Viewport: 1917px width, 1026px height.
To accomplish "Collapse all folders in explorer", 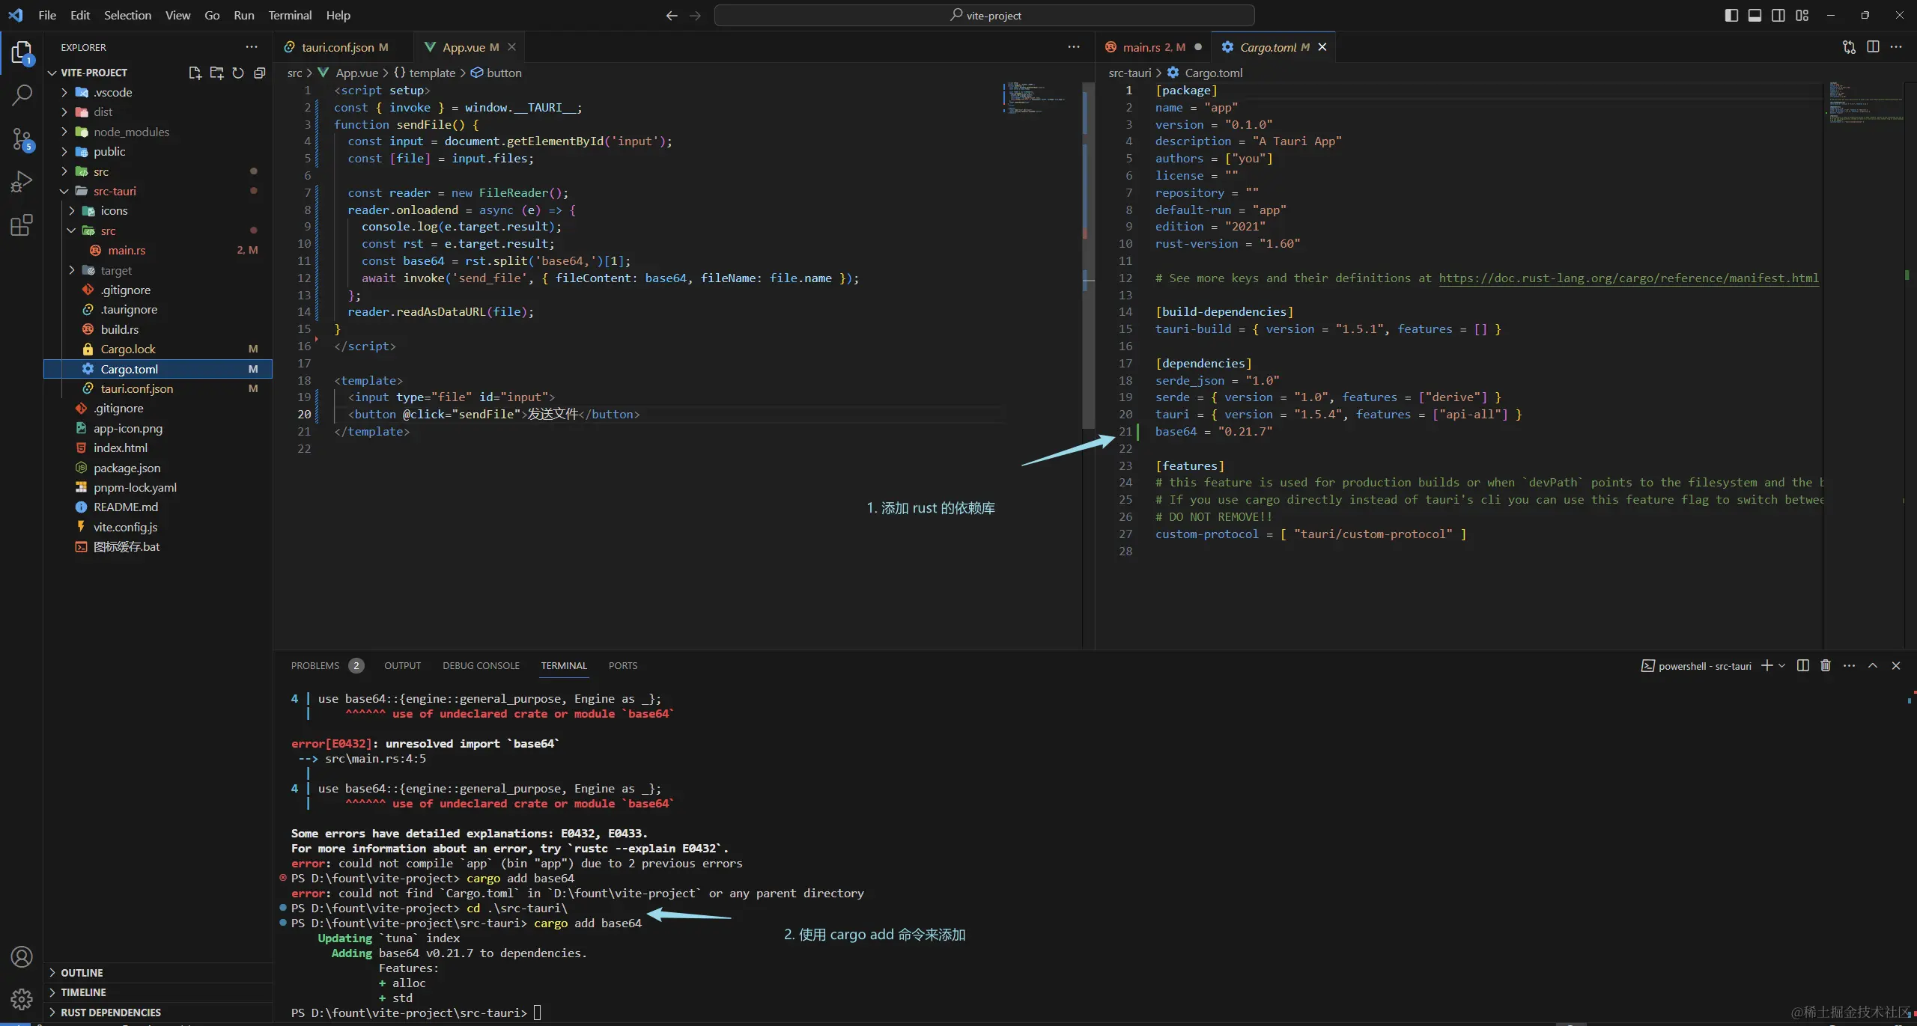I will coord(259,73).
